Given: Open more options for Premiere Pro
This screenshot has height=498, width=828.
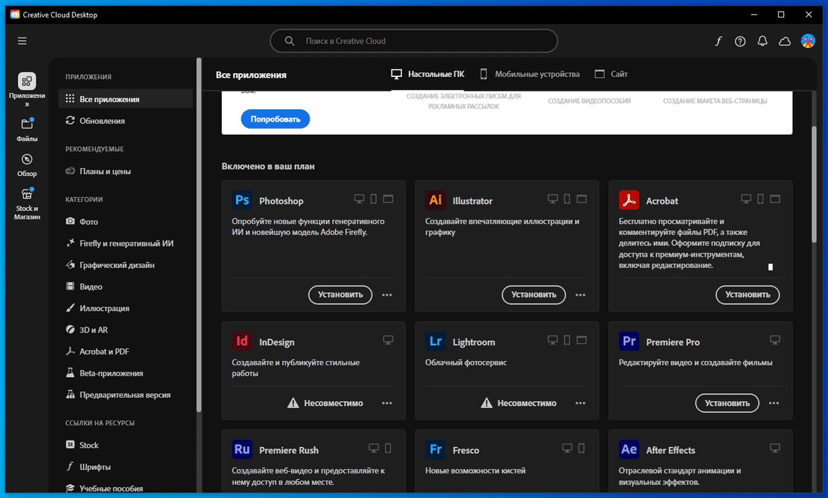Looking at the screenshot, I should [774, 403].
